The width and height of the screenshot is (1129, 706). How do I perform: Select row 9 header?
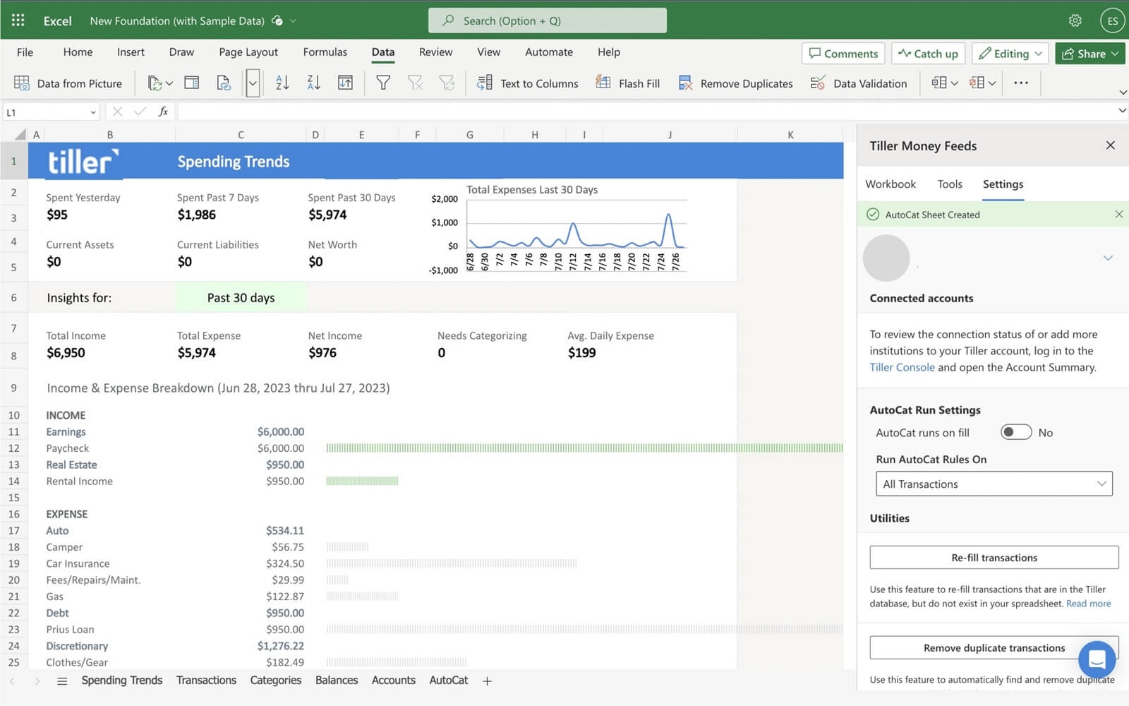[x=13, y=388]
